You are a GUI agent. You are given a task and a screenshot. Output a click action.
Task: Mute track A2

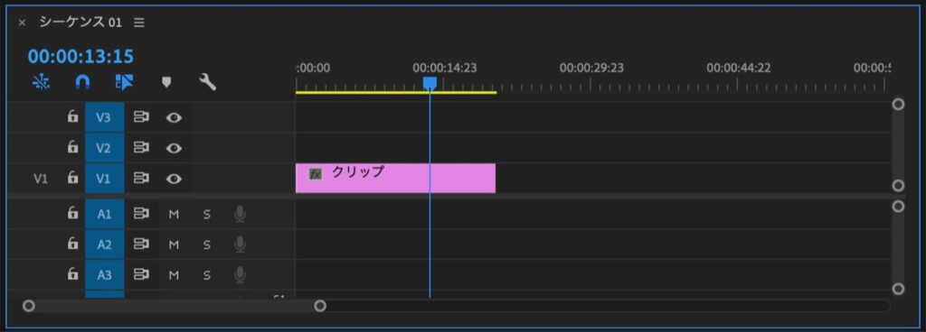(174, 244)
